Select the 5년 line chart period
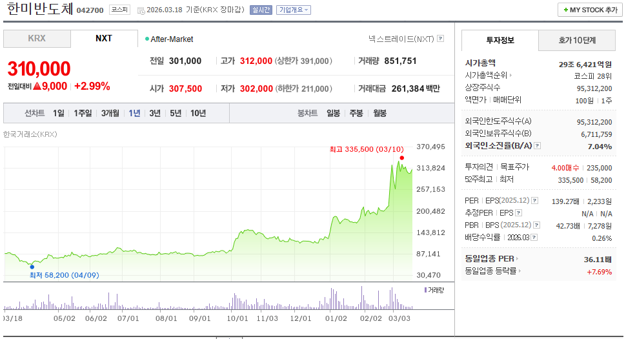 (x=176, y=114)
